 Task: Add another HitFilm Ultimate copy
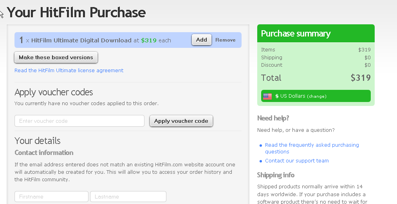[202, 40]
